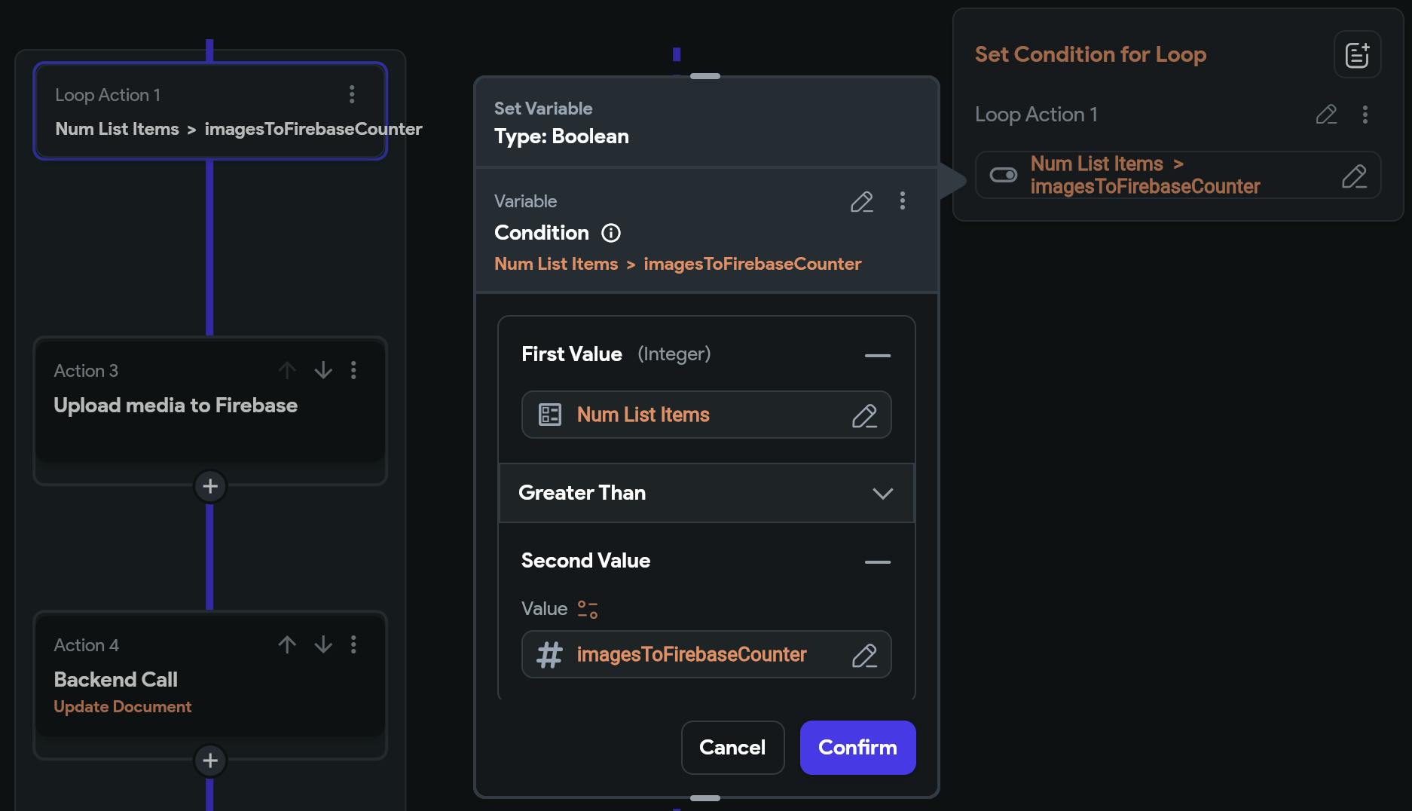
Task: Move Action 3 down with arrow
Action: pyautogui.click(x=323, y=370)
